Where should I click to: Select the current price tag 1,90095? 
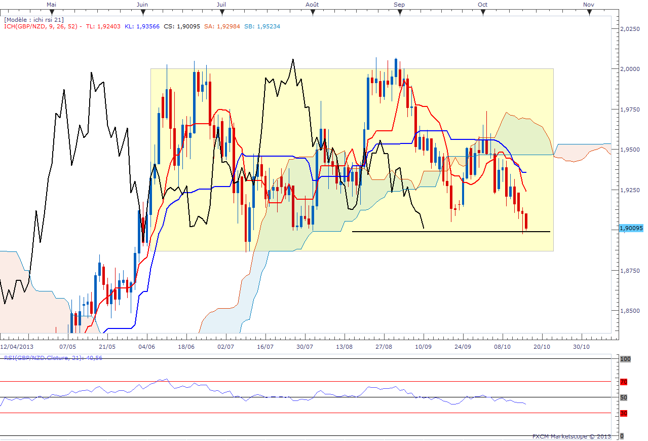point(631,229)
